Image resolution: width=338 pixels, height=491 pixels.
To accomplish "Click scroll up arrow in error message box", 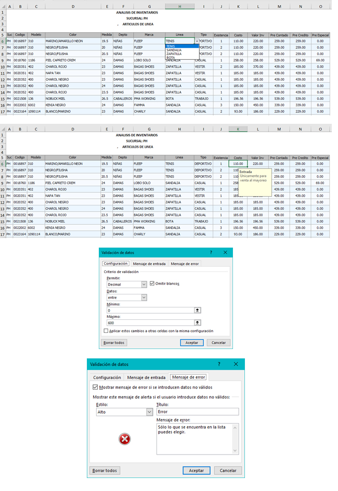I will point(236,428).
